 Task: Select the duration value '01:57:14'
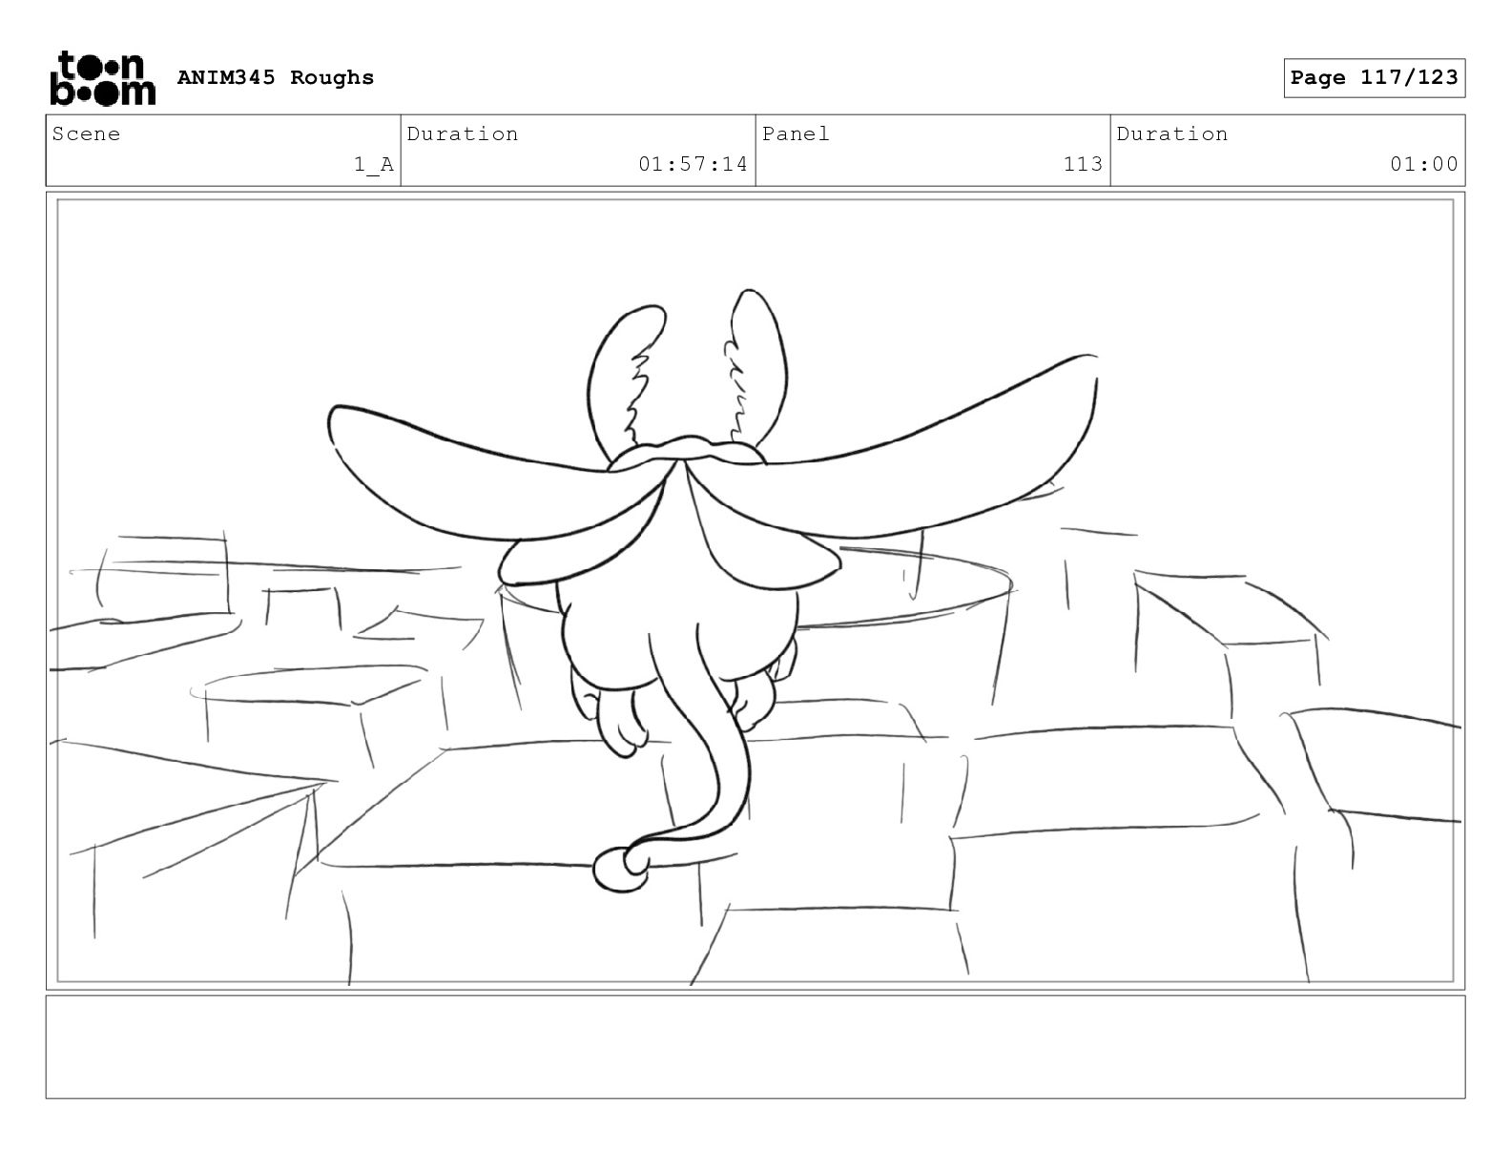click(x=693, y=164)
